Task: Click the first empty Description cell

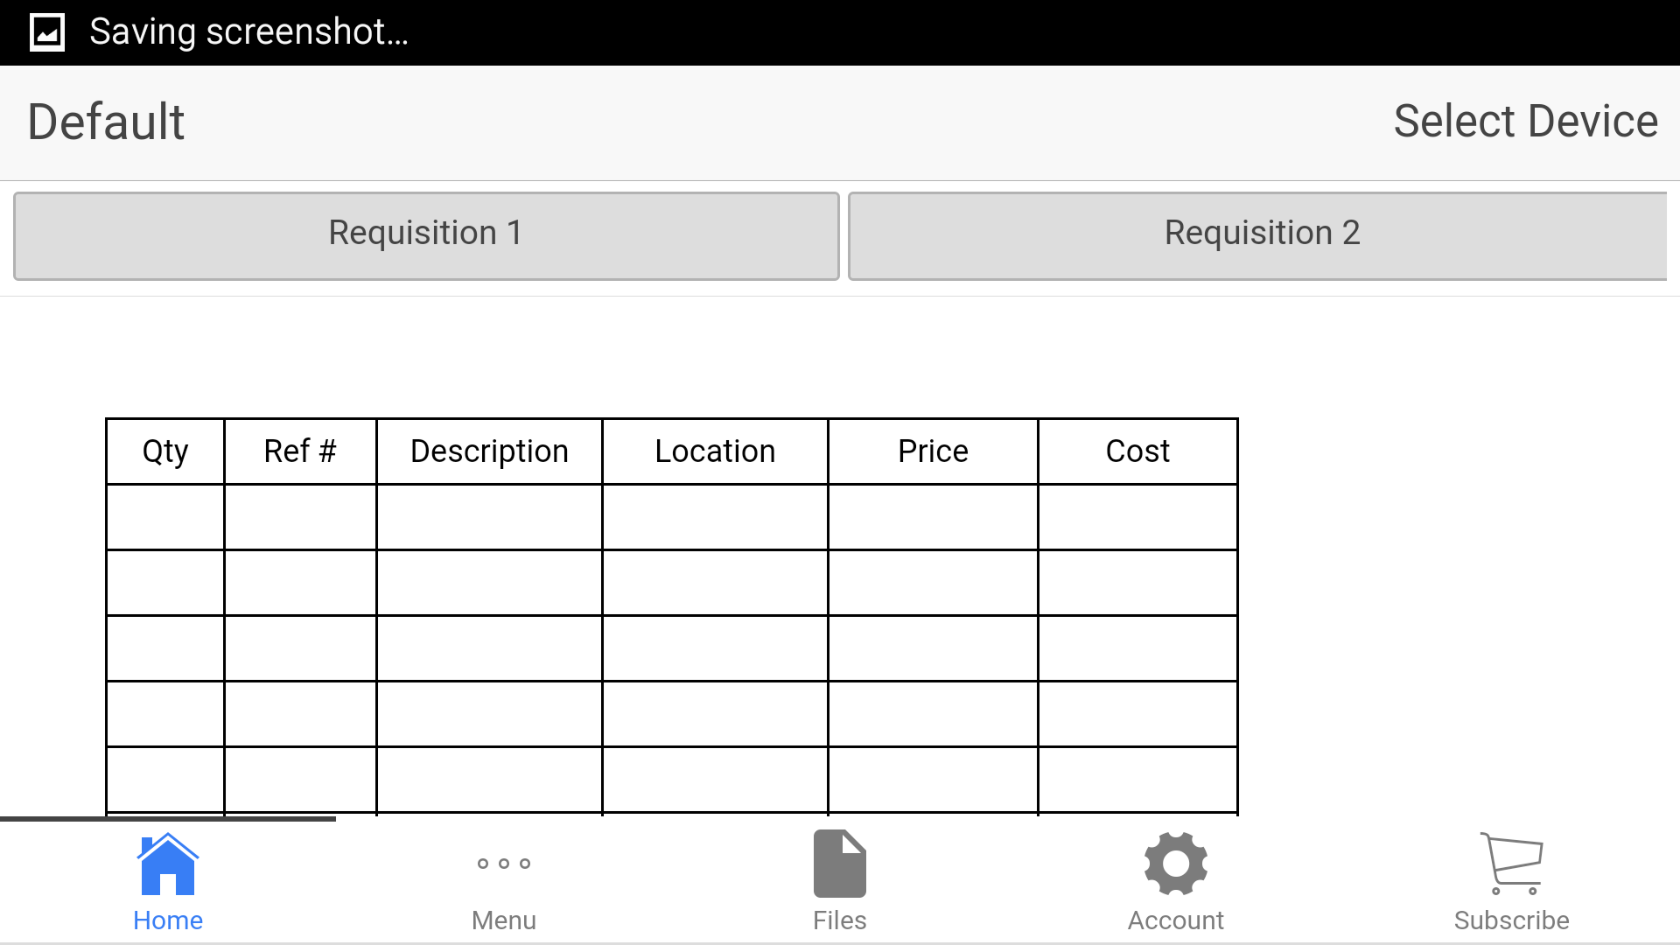Action: (x=488, y=517)
